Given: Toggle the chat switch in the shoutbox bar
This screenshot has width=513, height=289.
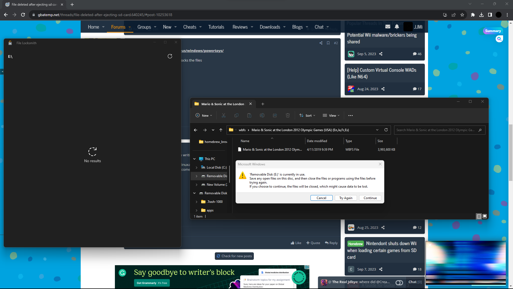Looking at the screenshot, I should click(399, 283).
